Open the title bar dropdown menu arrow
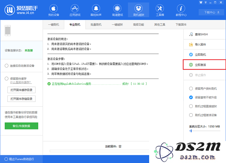Image resolution: width=226 pixels, height=163 pixels. coord(206,3)
